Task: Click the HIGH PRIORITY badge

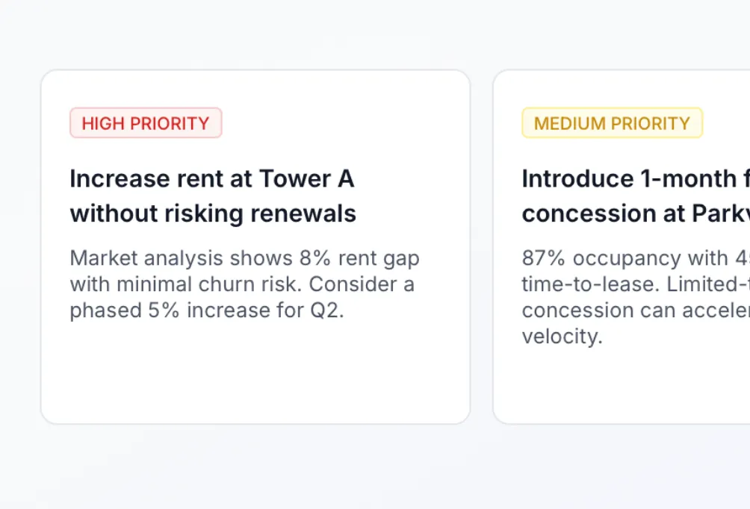Action: (x=146, y=122)
